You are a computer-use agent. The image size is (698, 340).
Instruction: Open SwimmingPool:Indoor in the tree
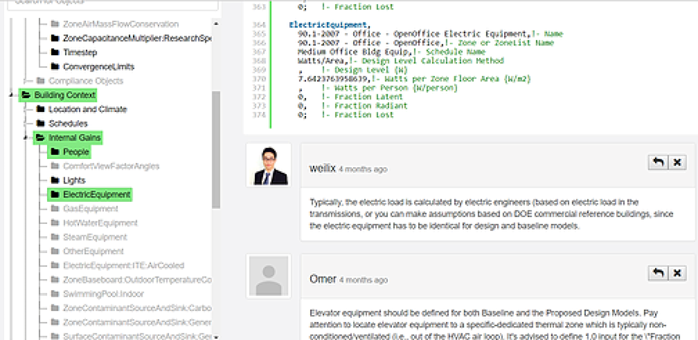pyautogui.click(x=103, y=294)
